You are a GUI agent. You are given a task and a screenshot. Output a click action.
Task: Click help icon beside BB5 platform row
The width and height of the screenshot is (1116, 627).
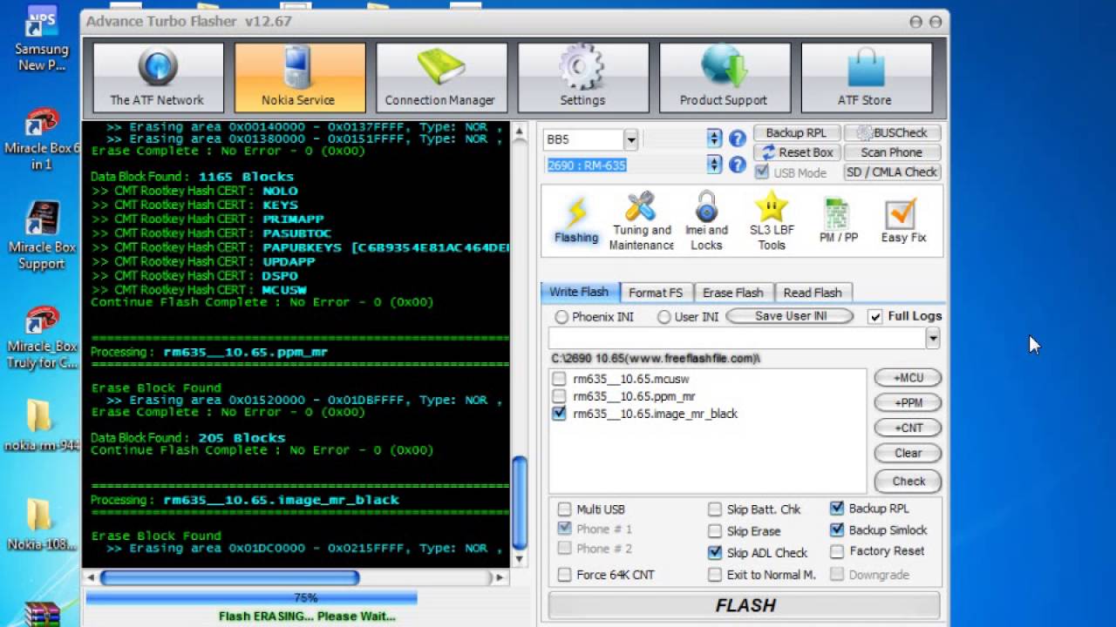click(x=738, y=138)
